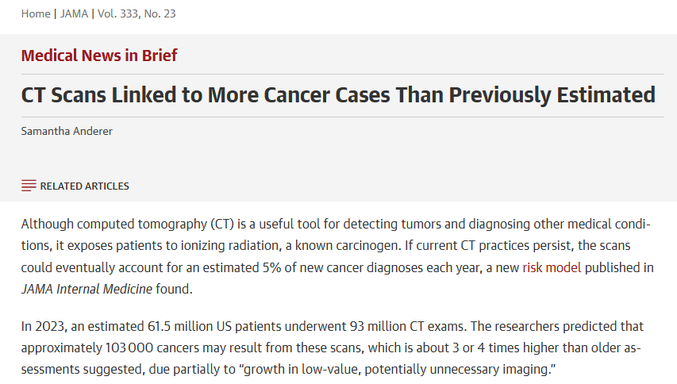Follow the red 'risk model' hyperlink

(552, 267)
